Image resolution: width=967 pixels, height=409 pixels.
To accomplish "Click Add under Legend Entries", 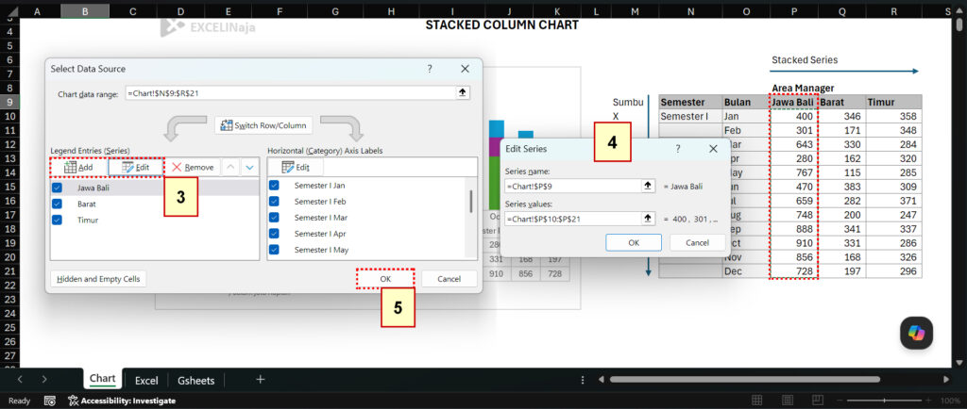I will tap(78, 168).
